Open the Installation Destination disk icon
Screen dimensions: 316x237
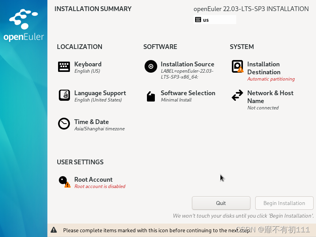click(237, 66)
